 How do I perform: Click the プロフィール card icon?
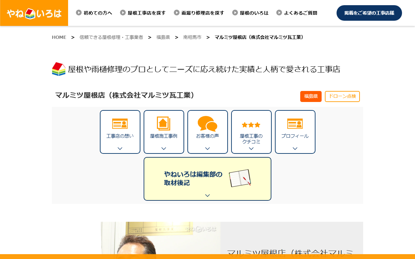pyautogui.click(x=295, y=124)
